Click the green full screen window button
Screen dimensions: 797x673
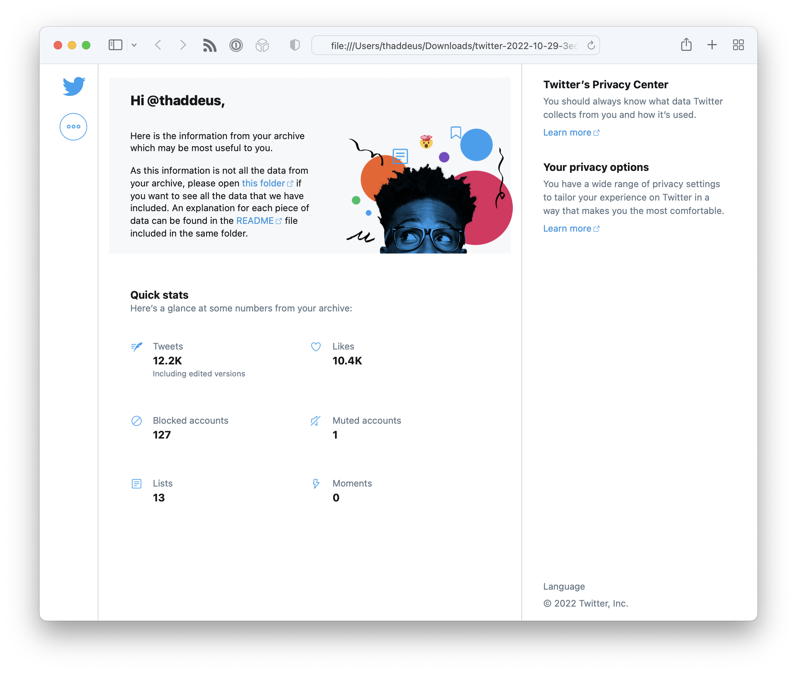86,46
